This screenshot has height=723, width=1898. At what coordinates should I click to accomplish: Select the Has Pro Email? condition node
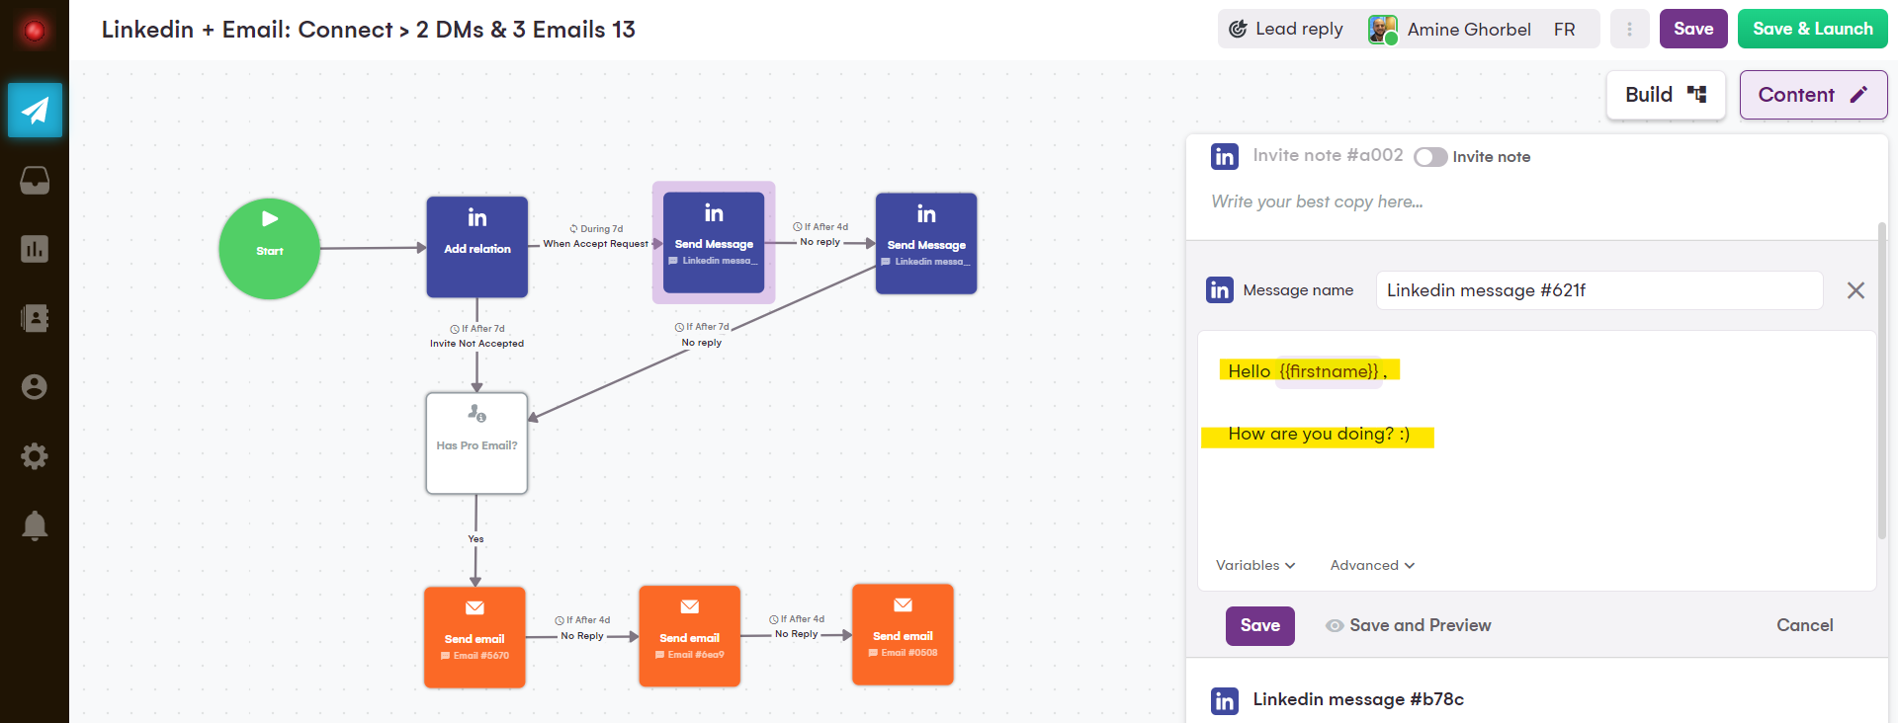[476, 443]
